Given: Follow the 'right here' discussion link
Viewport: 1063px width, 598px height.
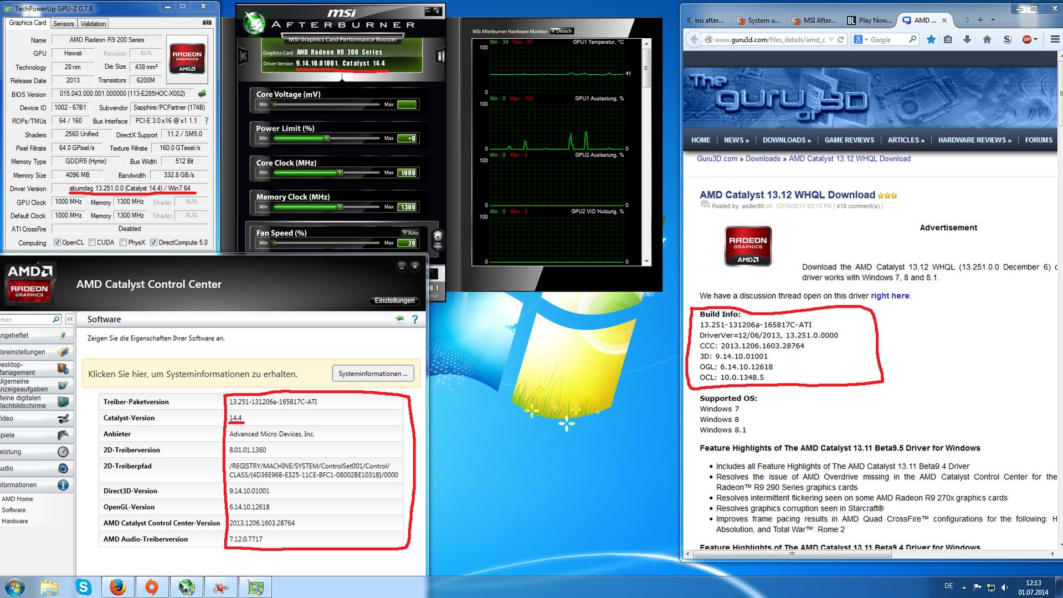Looking at the screenshot, I should (x=890, y=296).
